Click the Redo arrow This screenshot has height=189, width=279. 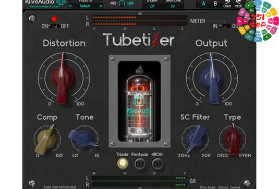pos(238,3)
